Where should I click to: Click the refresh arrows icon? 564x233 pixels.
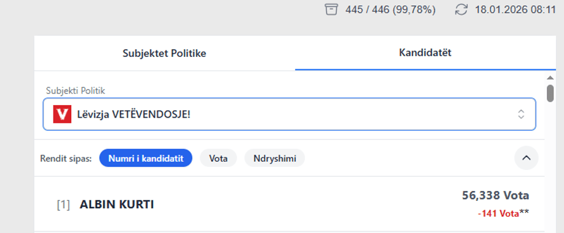click(x=461, y=10)
